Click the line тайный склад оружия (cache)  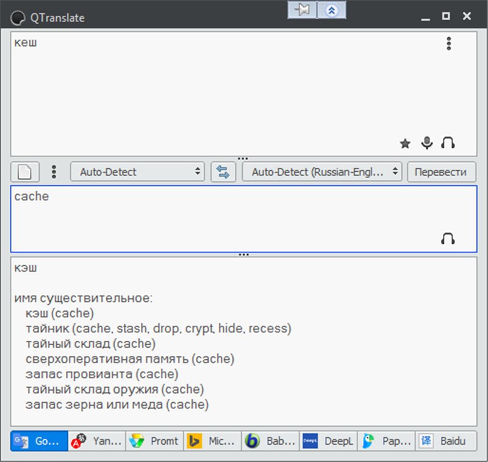[115, 389]
